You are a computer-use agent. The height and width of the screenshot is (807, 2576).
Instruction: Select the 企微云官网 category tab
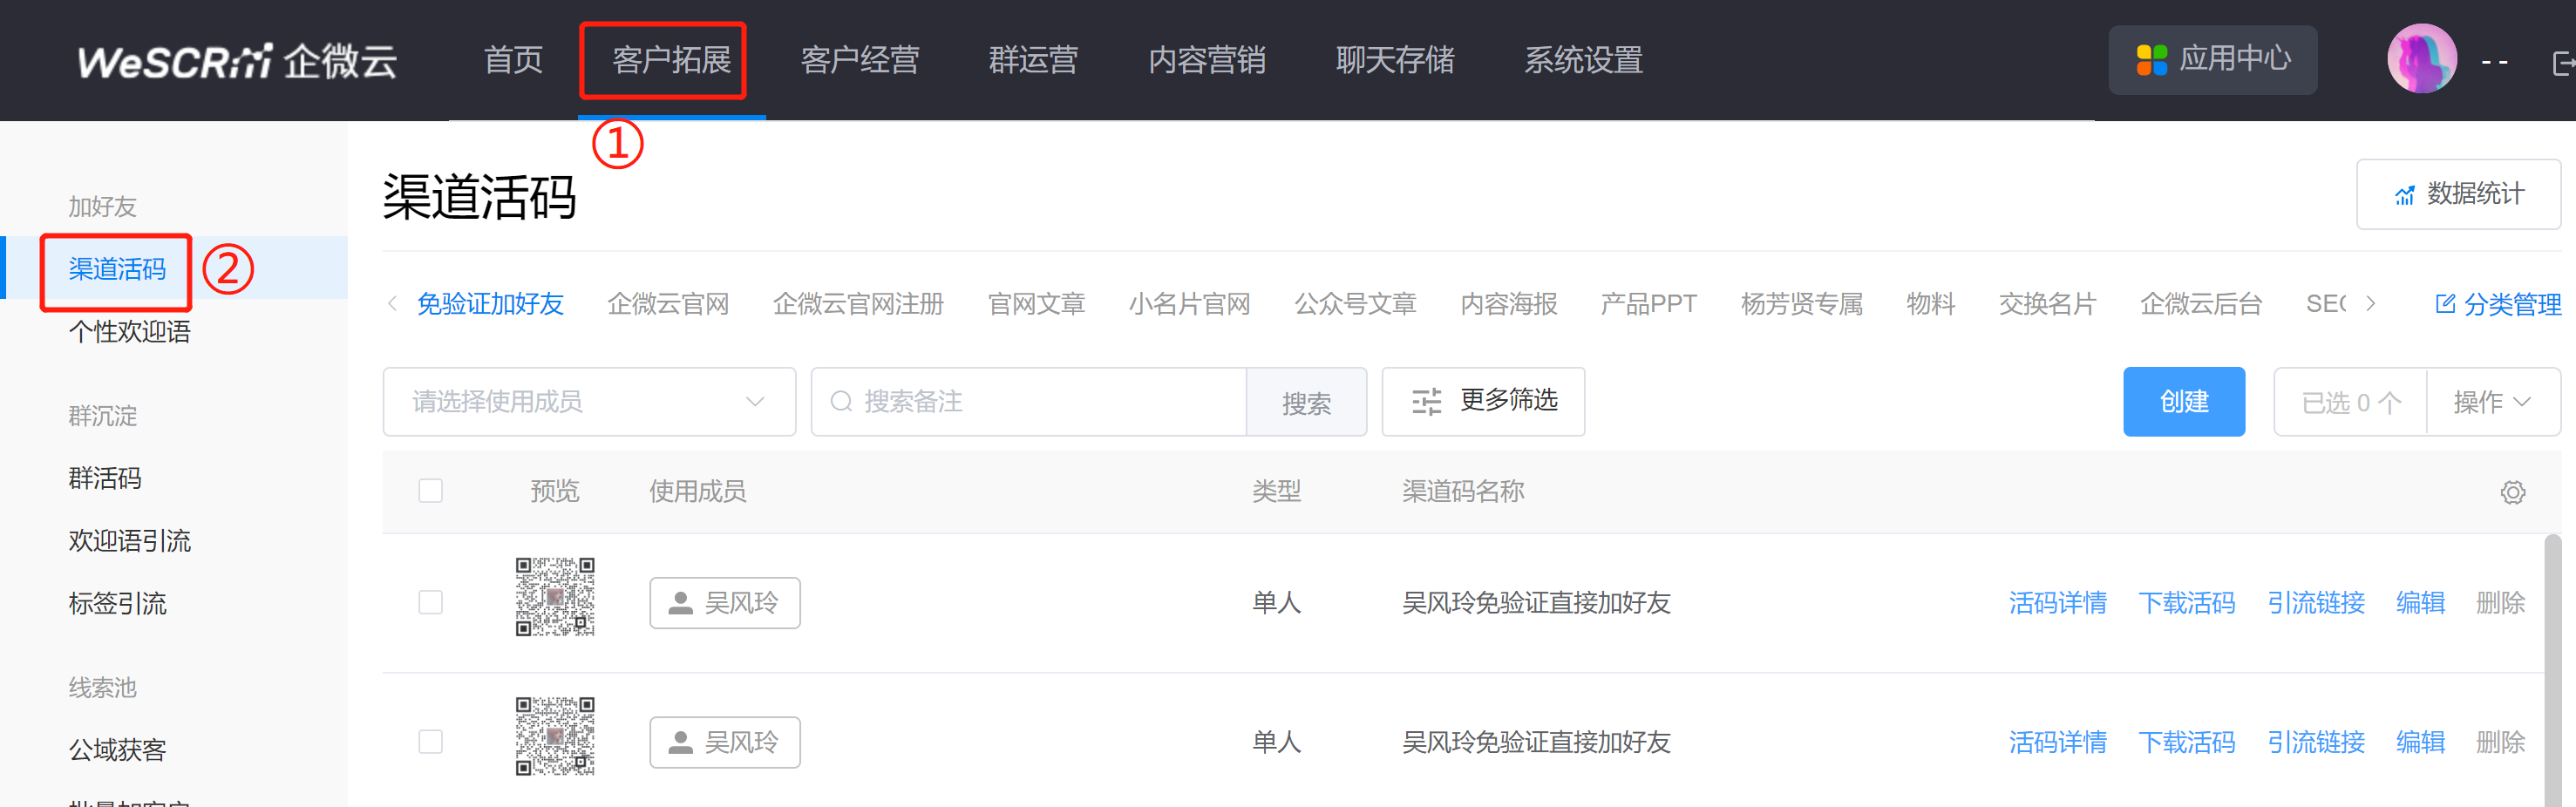pos(667,304)
